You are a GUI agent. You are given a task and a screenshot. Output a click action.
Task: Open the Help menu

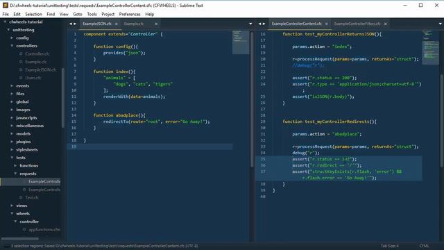[x=150, y=14]
